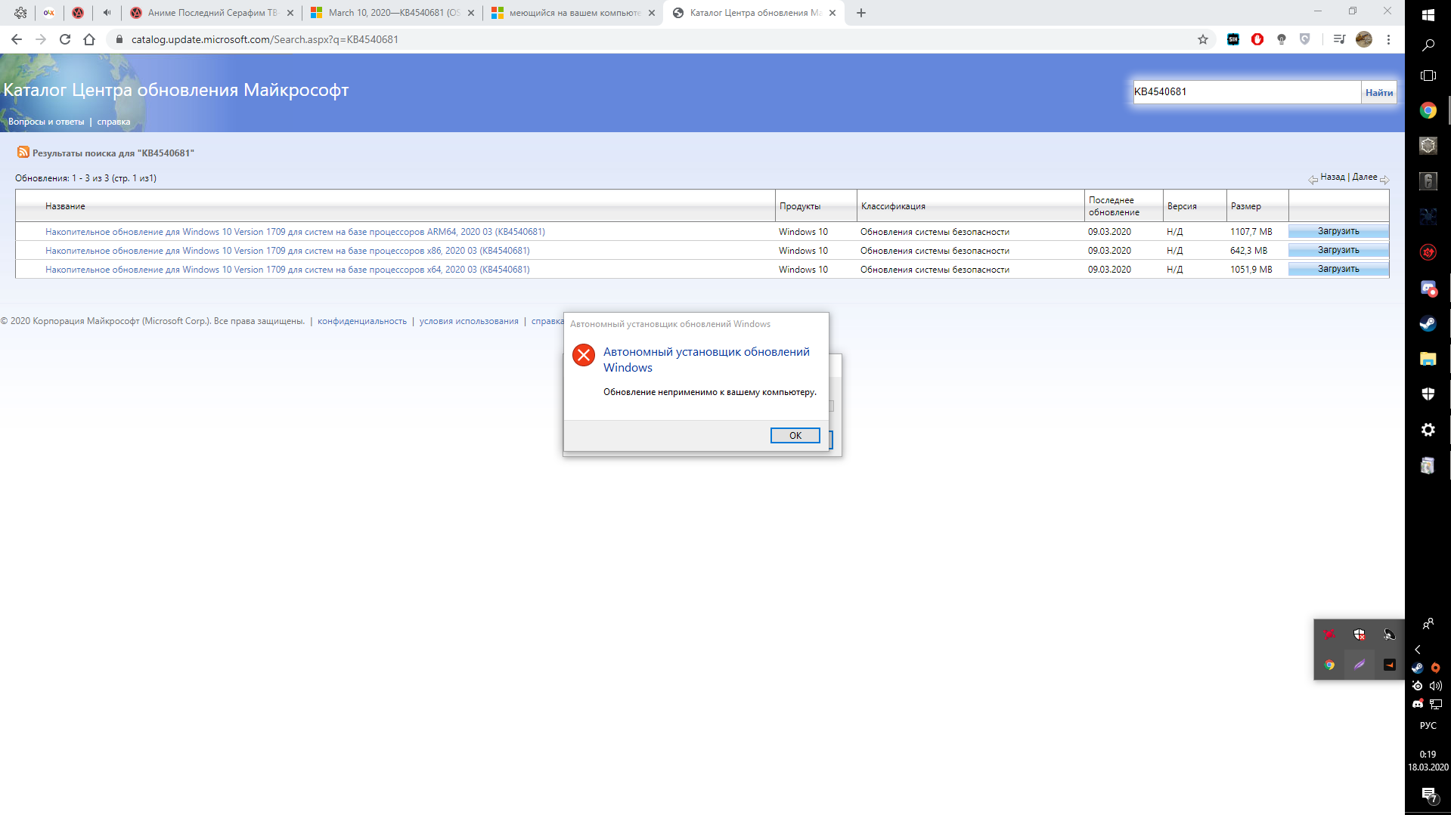Open the Origin icon in system tray
1451x815 pixels.
point(1435,668)
